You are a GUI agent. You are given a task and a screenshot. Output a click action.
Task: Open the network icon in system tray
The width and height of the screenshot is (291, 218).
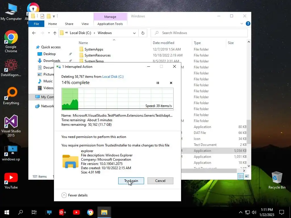coord(248,212)
